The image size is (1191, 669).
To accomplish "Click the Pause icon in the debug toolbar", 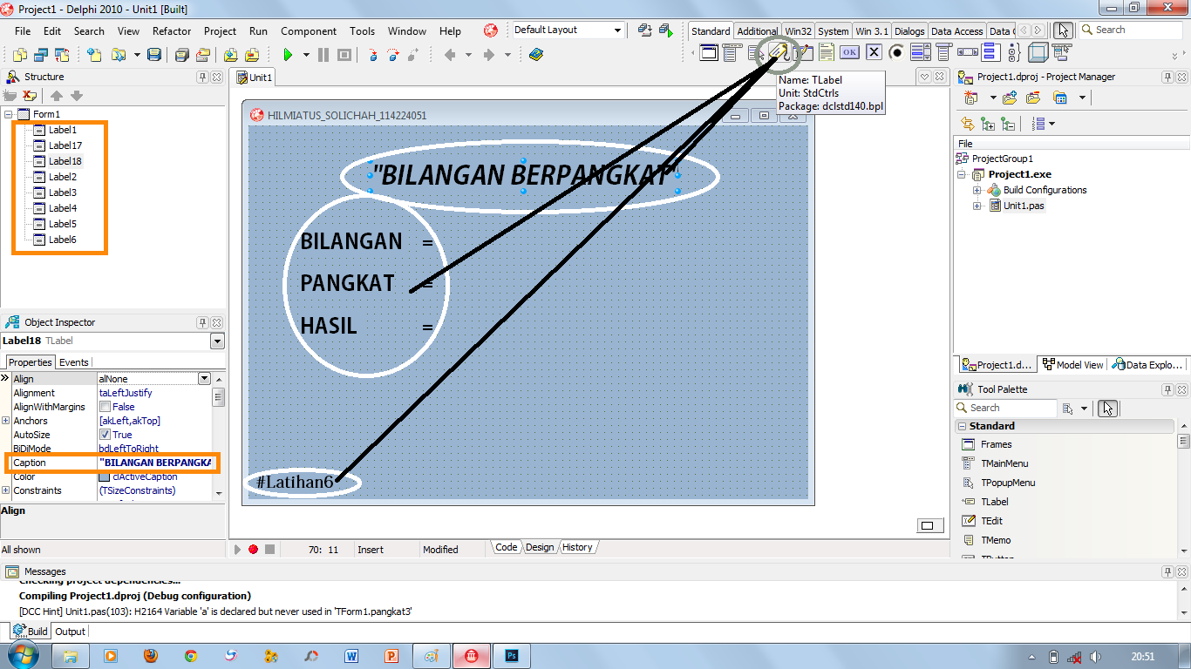I will (x=323, y=55).
